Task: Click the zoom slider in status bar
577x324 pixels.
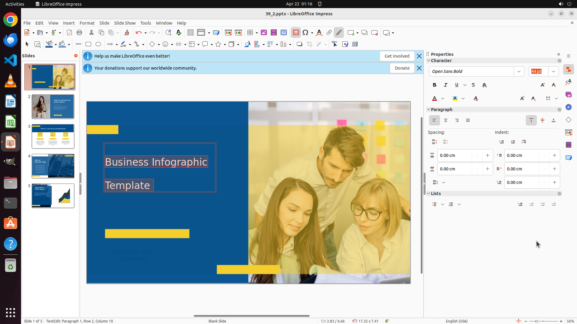Action: pyautogui.click(x=536, y=321)
